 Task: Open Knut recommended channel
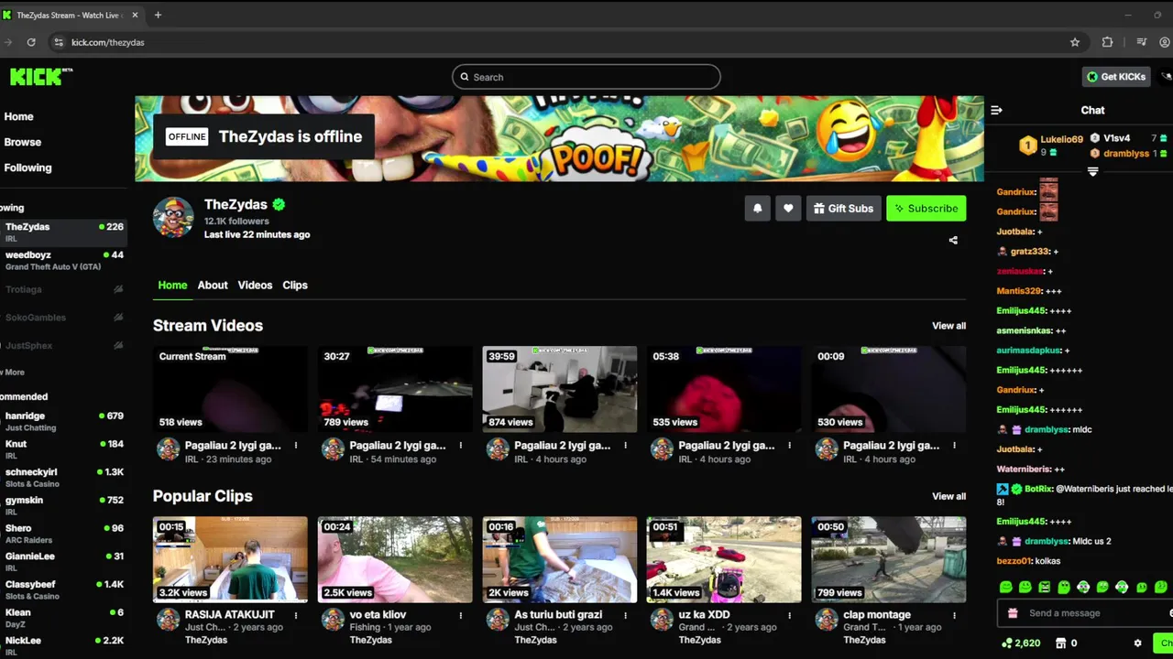(62, 449)
